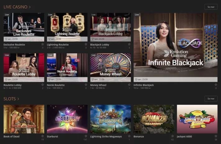Open Exclusive Live Roulette thumbnail
221x144 pixels.
click(x=24, y=27)
